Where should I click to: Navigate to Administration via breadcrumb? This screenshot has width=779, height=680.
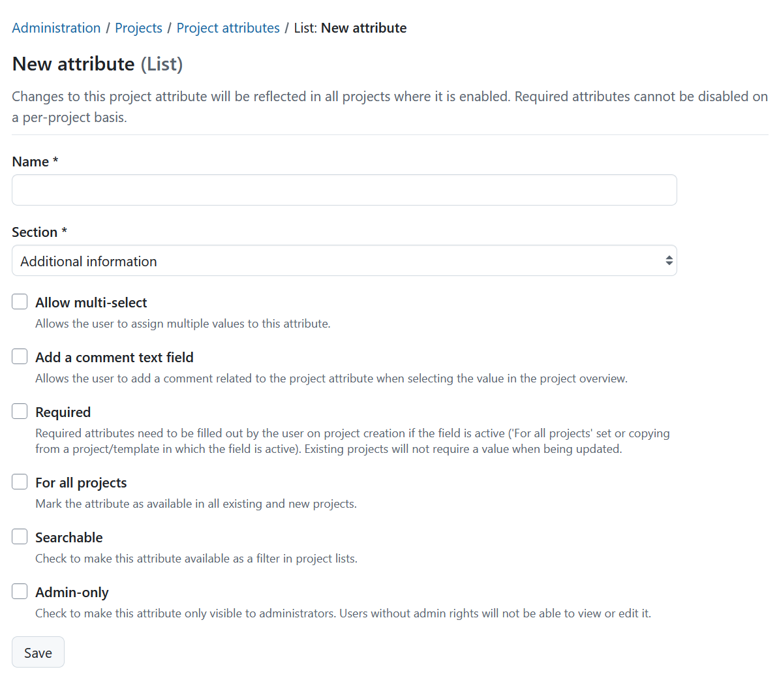(x=56, y=27)
